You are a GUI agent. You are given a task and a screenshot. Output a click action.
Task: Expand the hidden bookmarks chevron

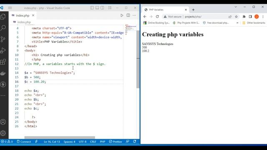(x=237, y=22)
